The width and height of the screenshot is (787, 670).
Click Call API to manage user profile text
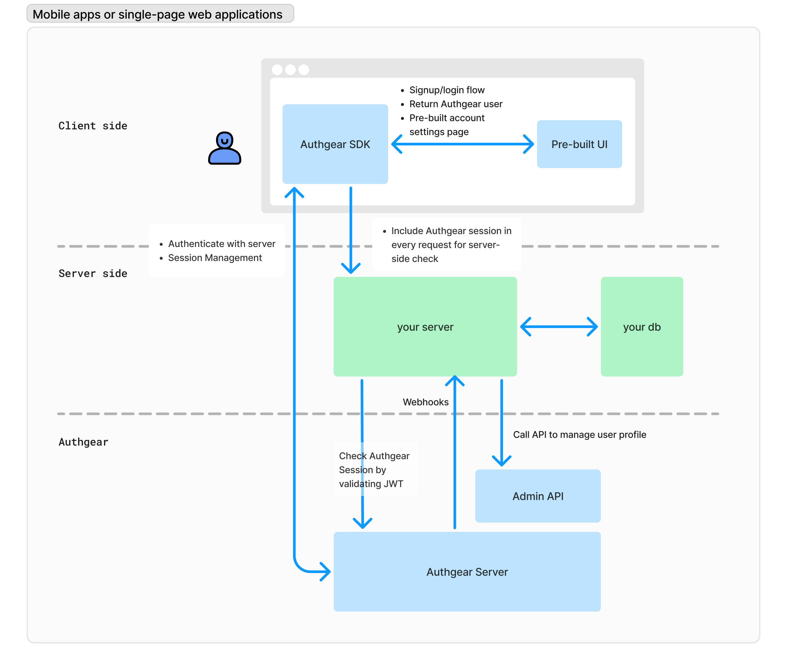point(579,434)
